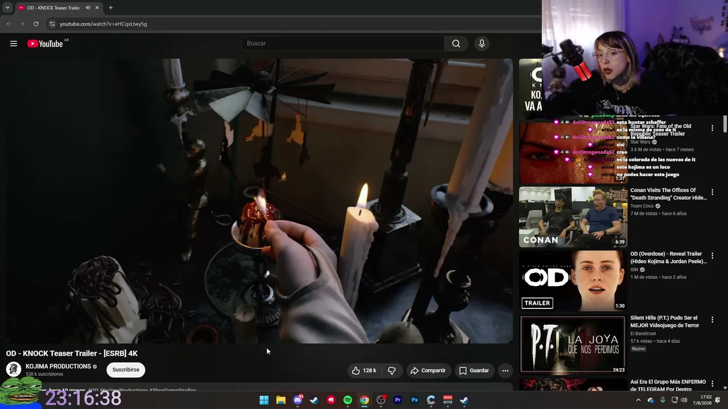Mute the tab via speaker icon

[88, 8]
